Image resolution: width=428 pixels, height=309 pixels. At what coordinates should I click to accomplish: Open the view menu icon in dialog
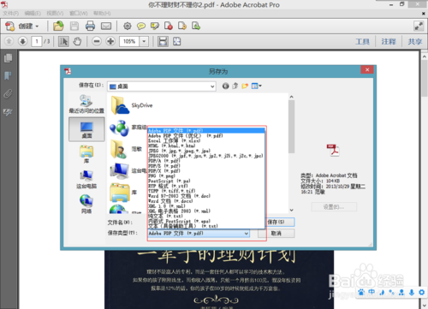(256, 86)
